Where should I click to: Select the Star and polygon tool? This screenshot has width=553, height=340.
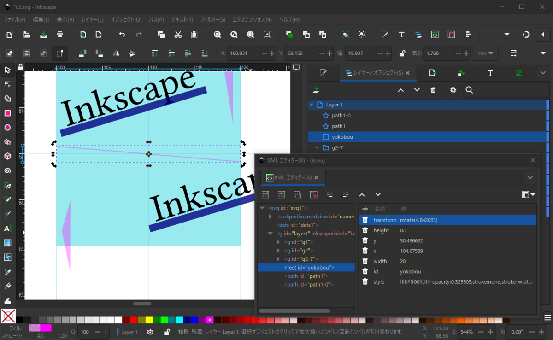pyautogui.click(x=7, y=142)
